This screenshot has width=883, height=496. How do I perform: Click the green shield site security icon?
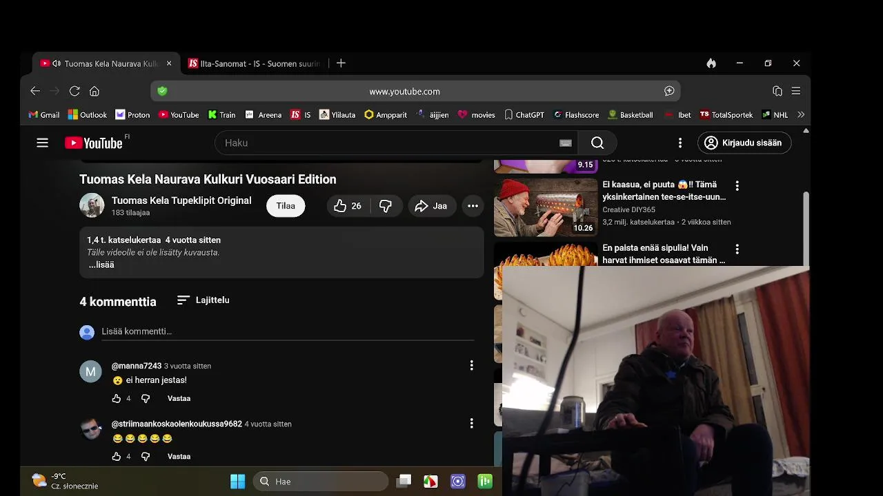(162, 91)
